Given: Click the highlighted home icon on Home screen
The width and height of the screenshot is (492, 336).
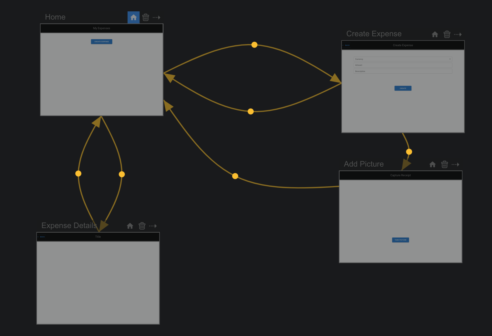Looking at the screenshot, I should (133, 18).
